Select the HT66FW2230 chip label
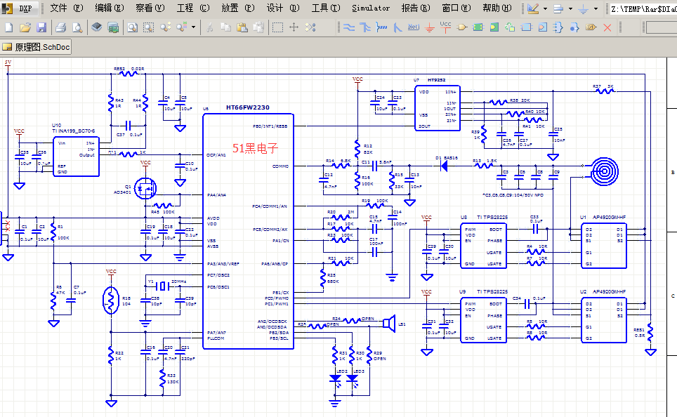Image resolution: width=677 pixels, height=417 pixels. click(248, 107)
